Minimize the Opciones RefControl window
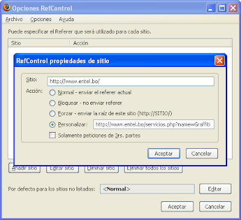241x220 pixels. click(x=211, y=8)
